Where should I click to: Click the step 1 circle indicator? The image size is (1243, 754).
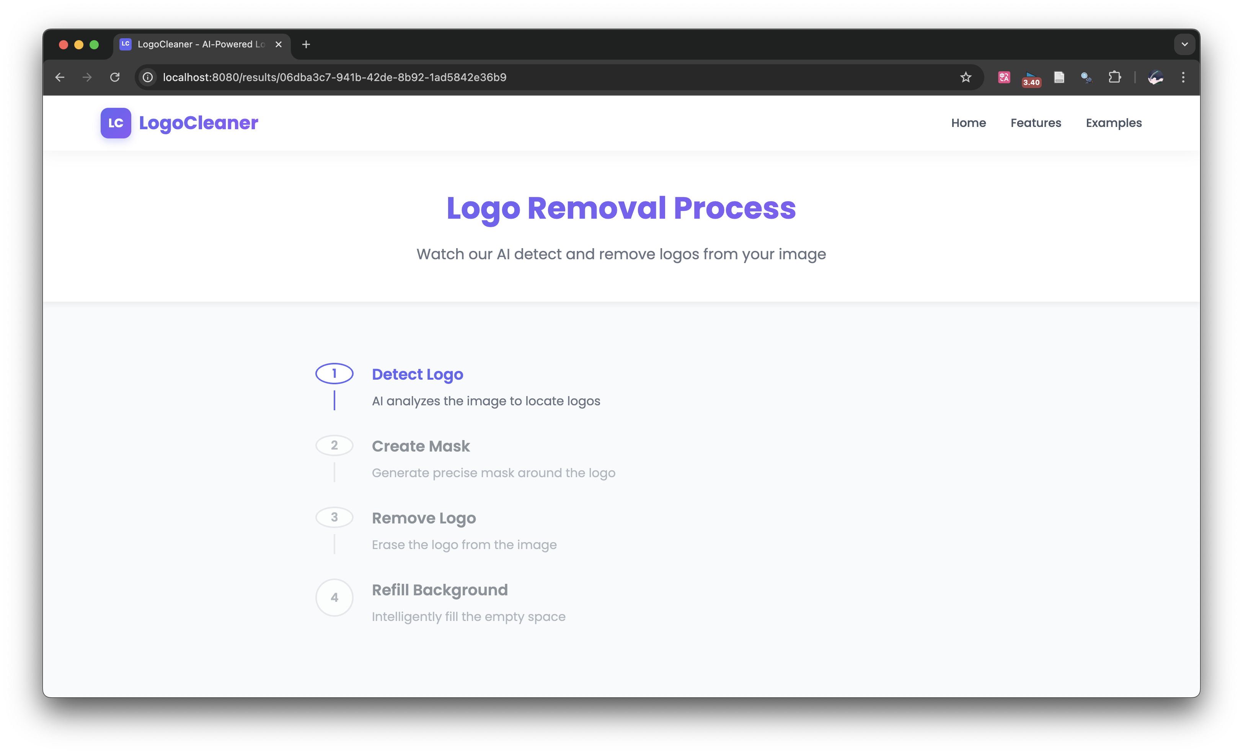[334, 374]
